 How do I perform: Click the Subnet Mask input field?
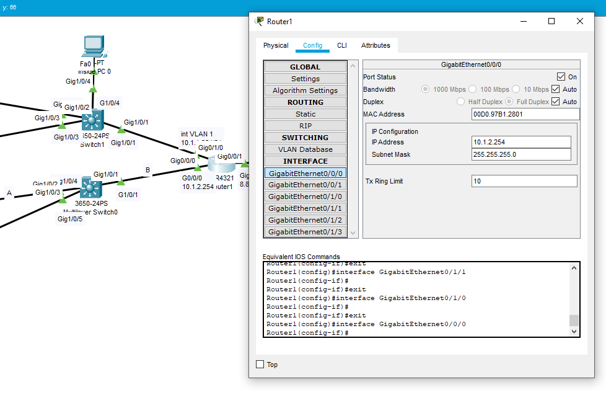521,154
